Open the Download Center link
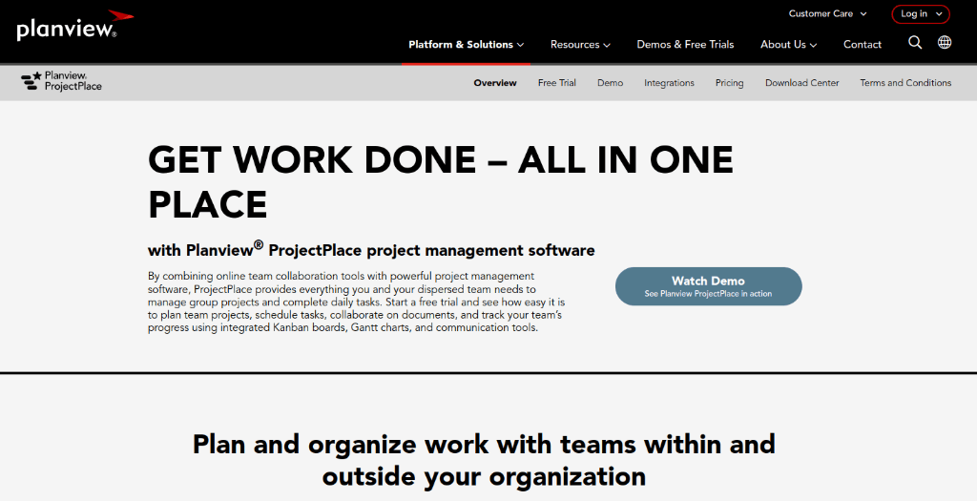The height and width of the screenshot is (501, 977). click(x=801, y=83)
